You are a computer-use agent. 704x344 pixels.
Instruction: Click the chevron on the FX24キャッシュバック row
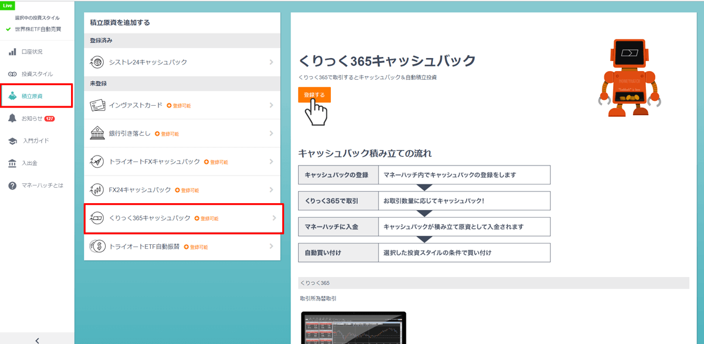pyautogui.click(x=271, y=190)
